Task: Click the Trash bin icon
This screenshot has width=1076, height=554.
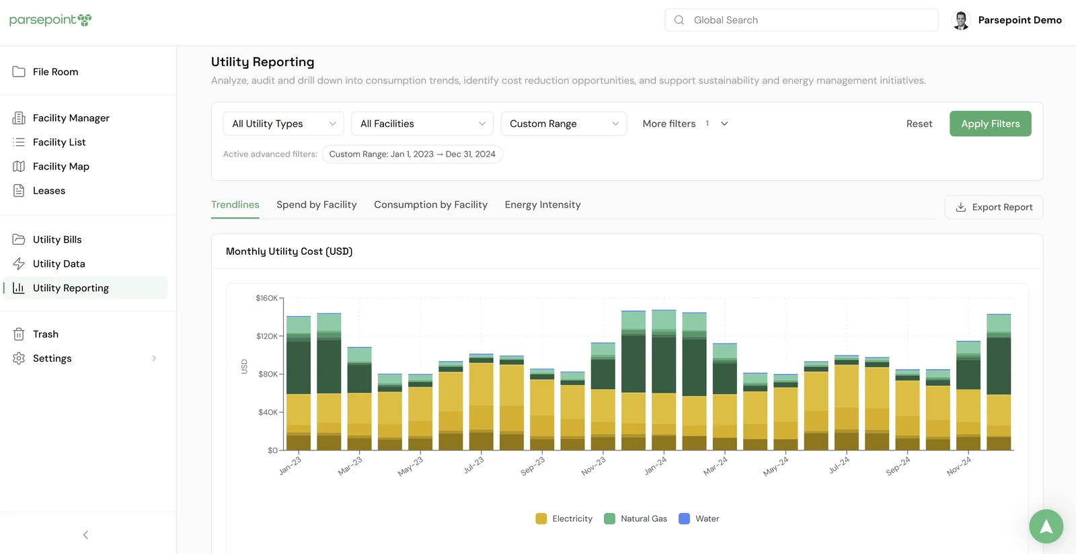Action: click(19, 334)
